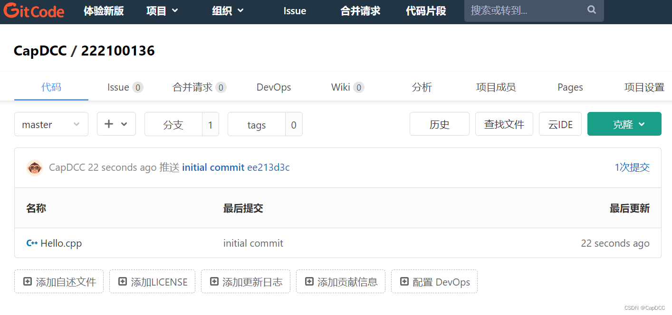Image resolution: width=672 pixels, height=315 pixels.
Task: Open commit 历史 history
Action: pos(440,124)
